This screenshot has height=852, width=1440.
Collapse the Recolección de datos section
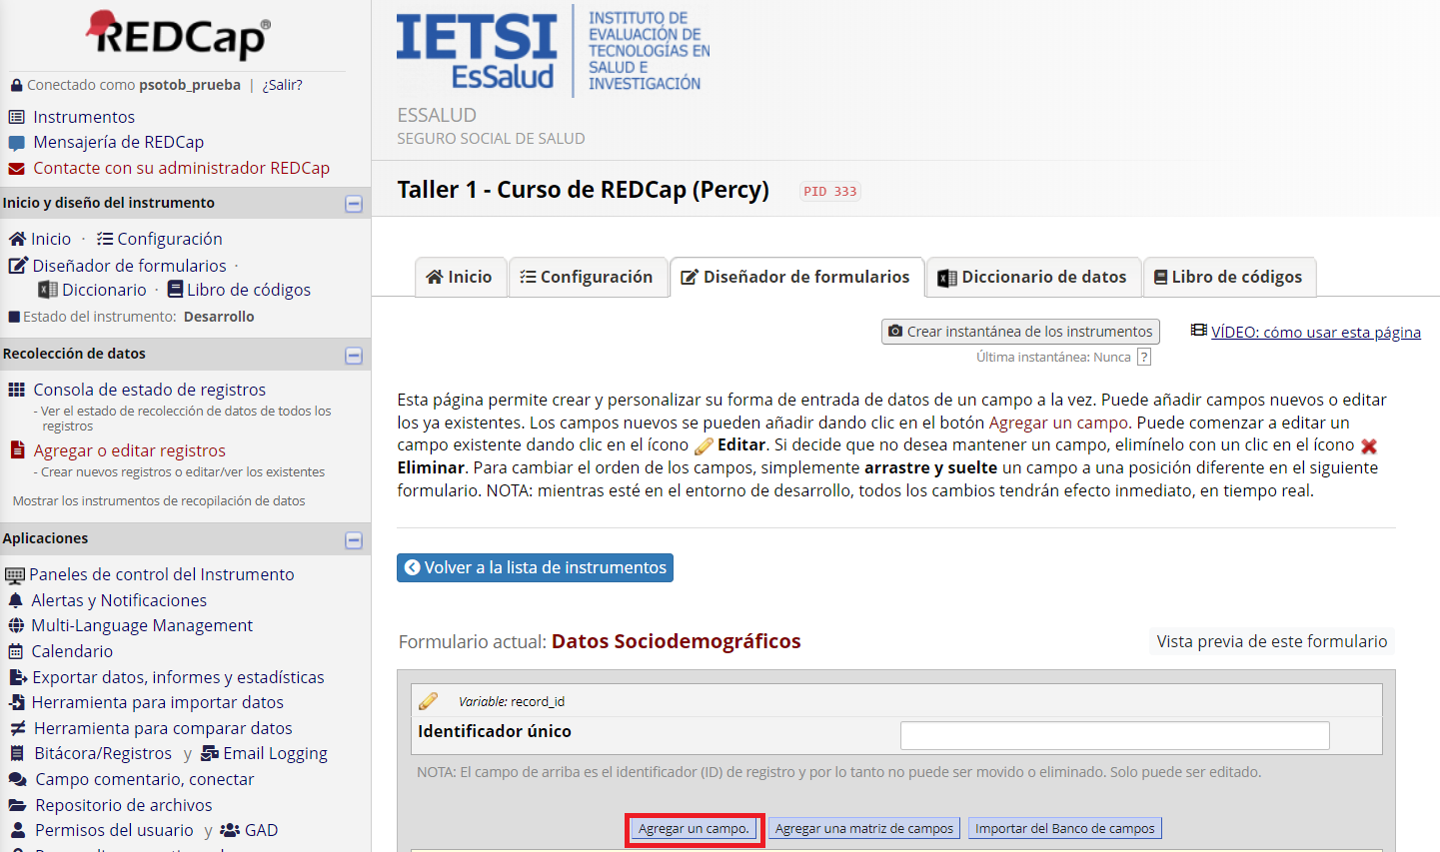354,356
